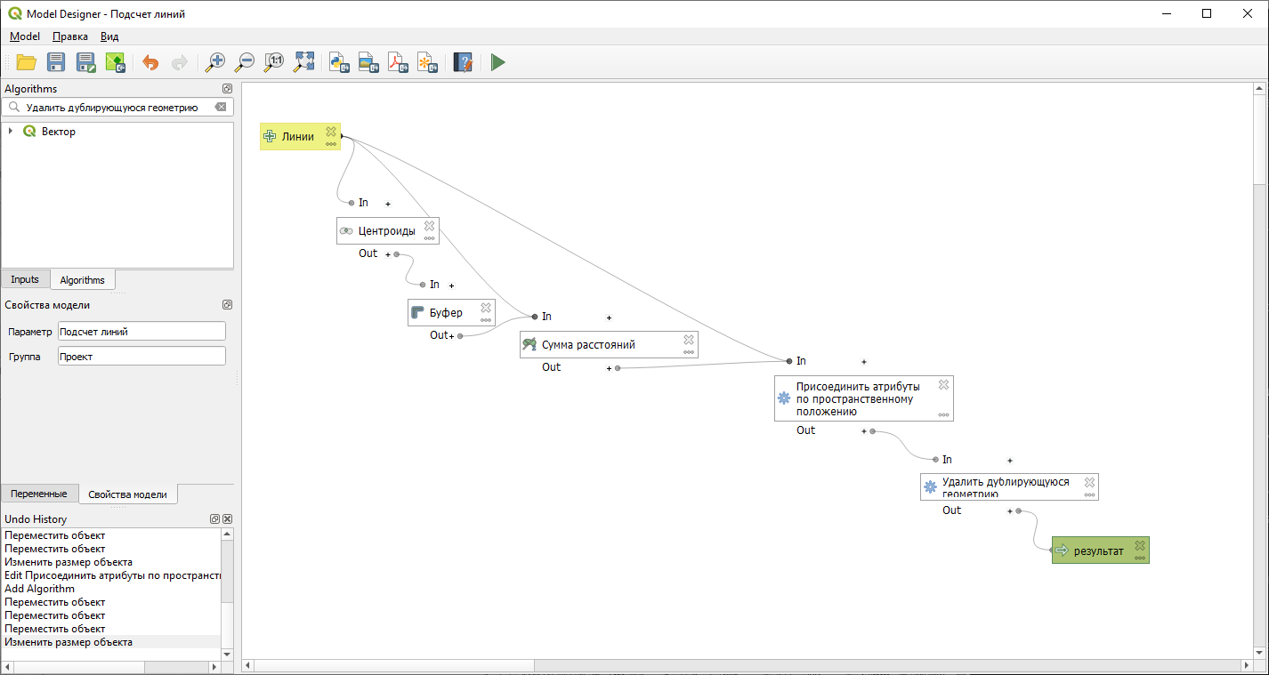Open the model help editor icon

coord(463,62)
